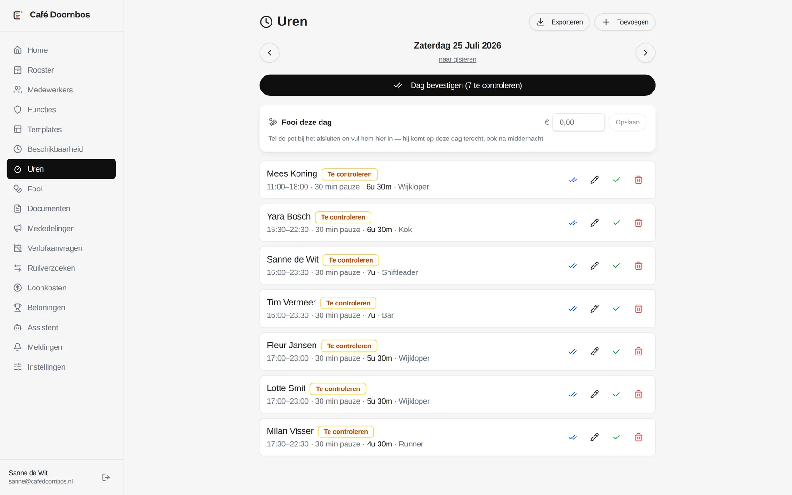Click Toevoegen to add hours

pyautogui.click(x=625, y=22)
